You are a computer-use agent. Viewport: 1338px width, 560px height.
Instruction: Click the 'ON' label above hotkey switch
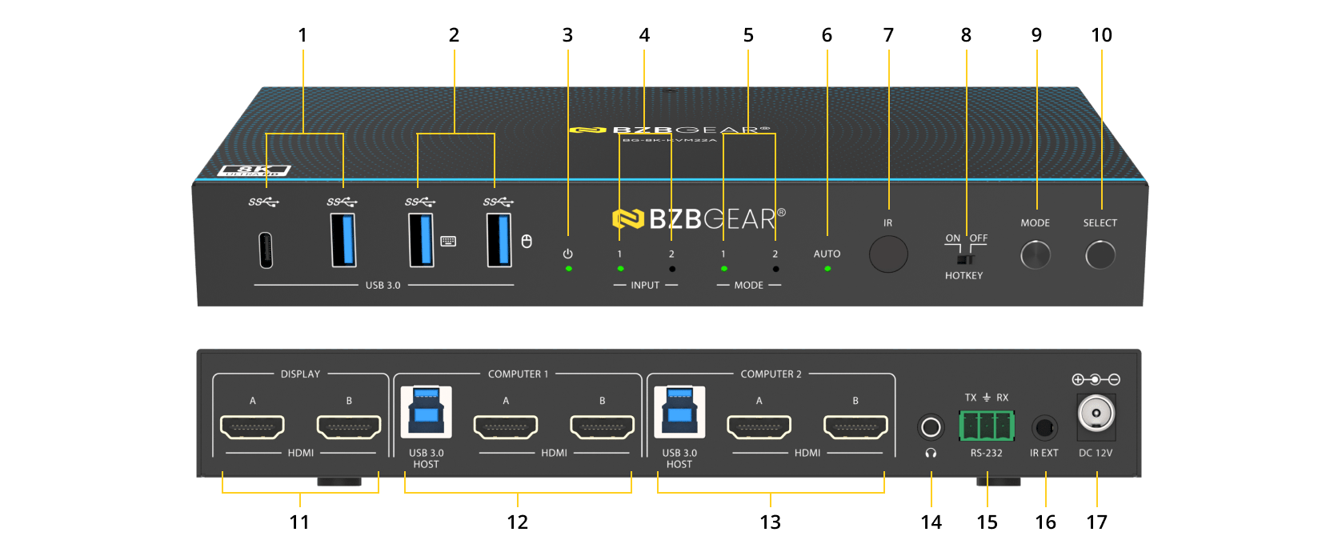pyautogui.click(x=953, y=238)
